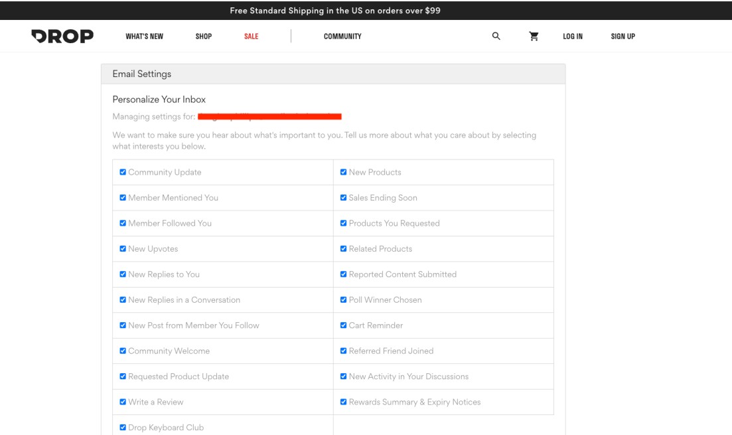Uncheck the Cart Reminder option
Image resolution: width=732 pixels, height=435 pixels.
click(343, 325)
